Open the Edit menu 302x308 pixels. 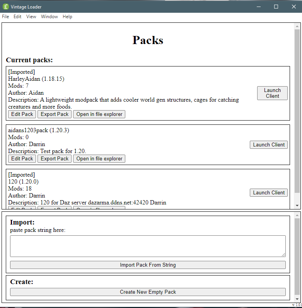tap(17, 17)
